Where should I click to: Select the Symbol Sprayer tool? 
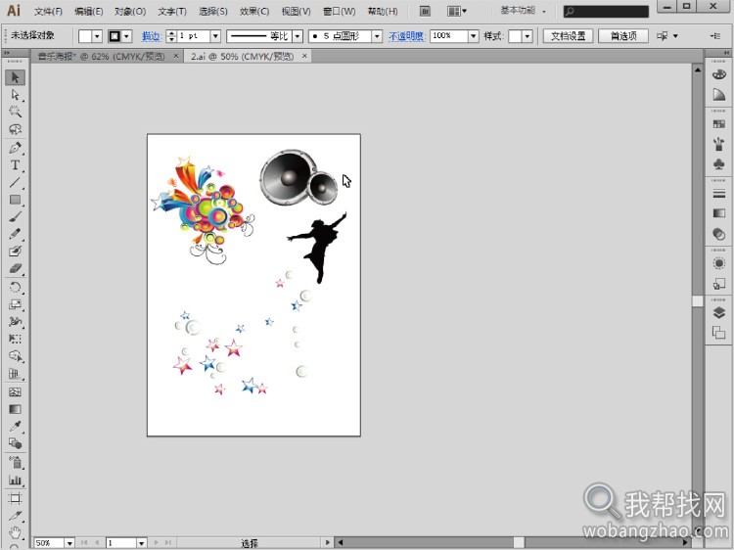pyautogui.click(x=15, y=463)
